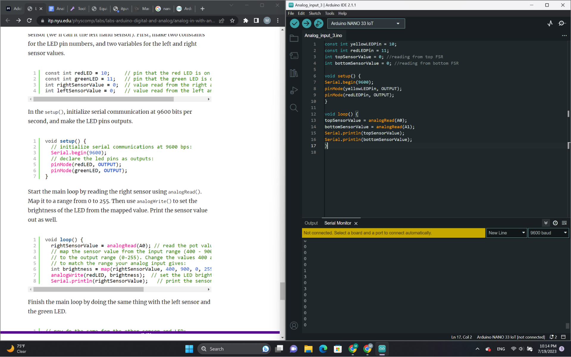
Task: Open the Sketch menu
Action: 315,13
